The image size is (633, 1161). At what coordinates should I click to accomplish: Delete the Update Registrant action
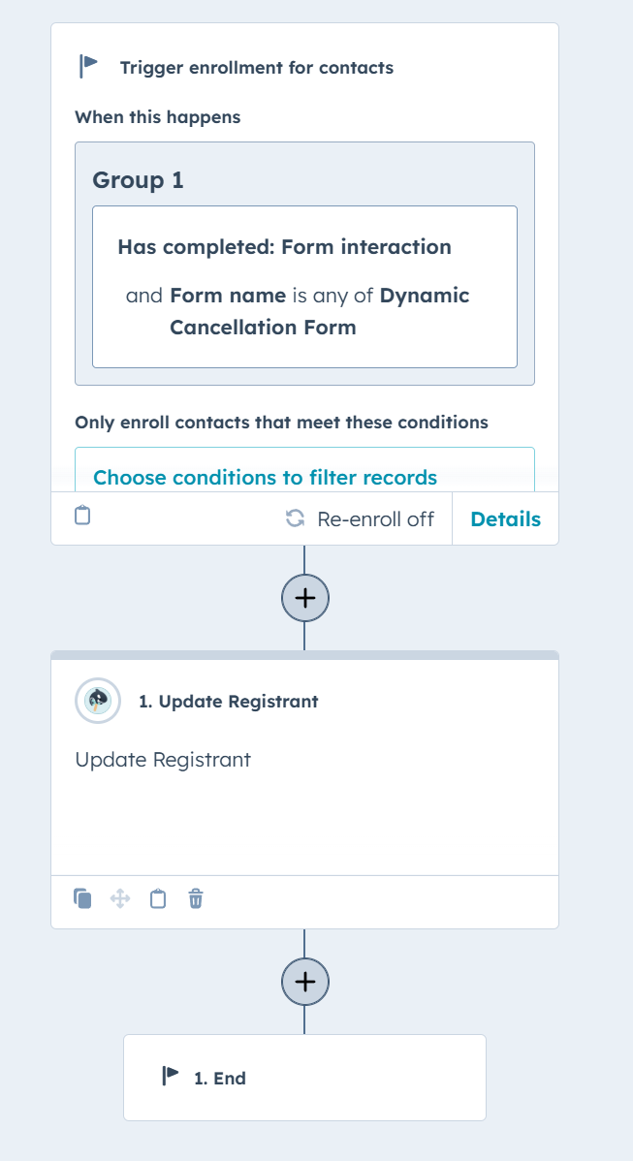(x=196, y=899)
